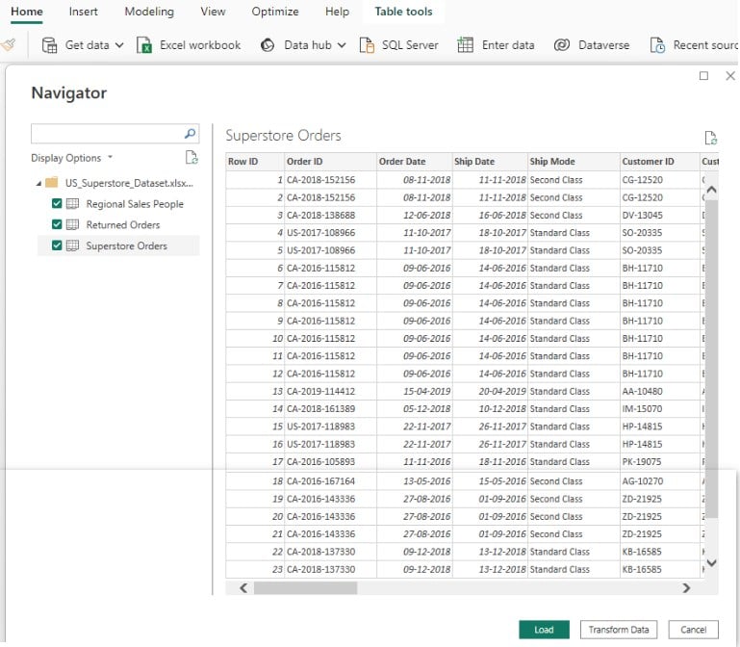Click the search magnifier in Navigator
This screenshot has width=740, height=647.
(191, 134)
